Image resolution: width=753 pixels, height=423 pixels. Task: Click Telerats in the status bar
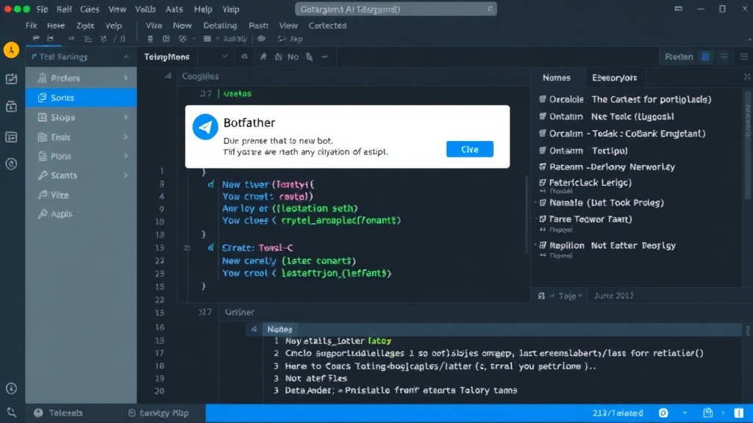tap(65, 413)
